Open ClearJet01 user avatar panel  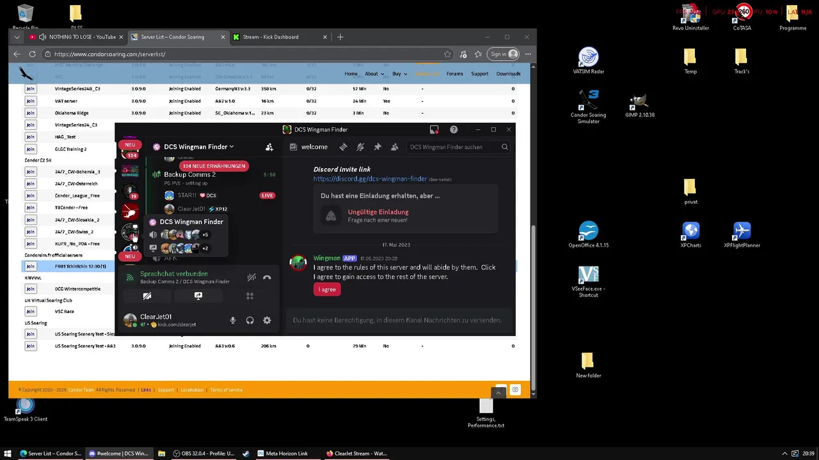click(130, 320)
